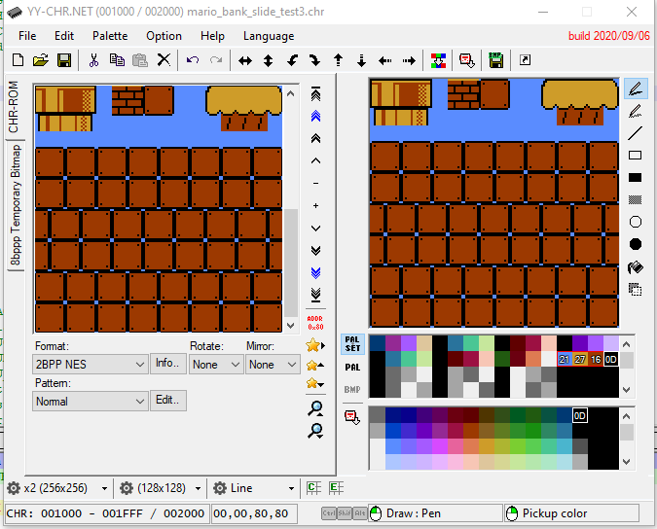Select the filled Ellipse tool

(x=636, y=244)
